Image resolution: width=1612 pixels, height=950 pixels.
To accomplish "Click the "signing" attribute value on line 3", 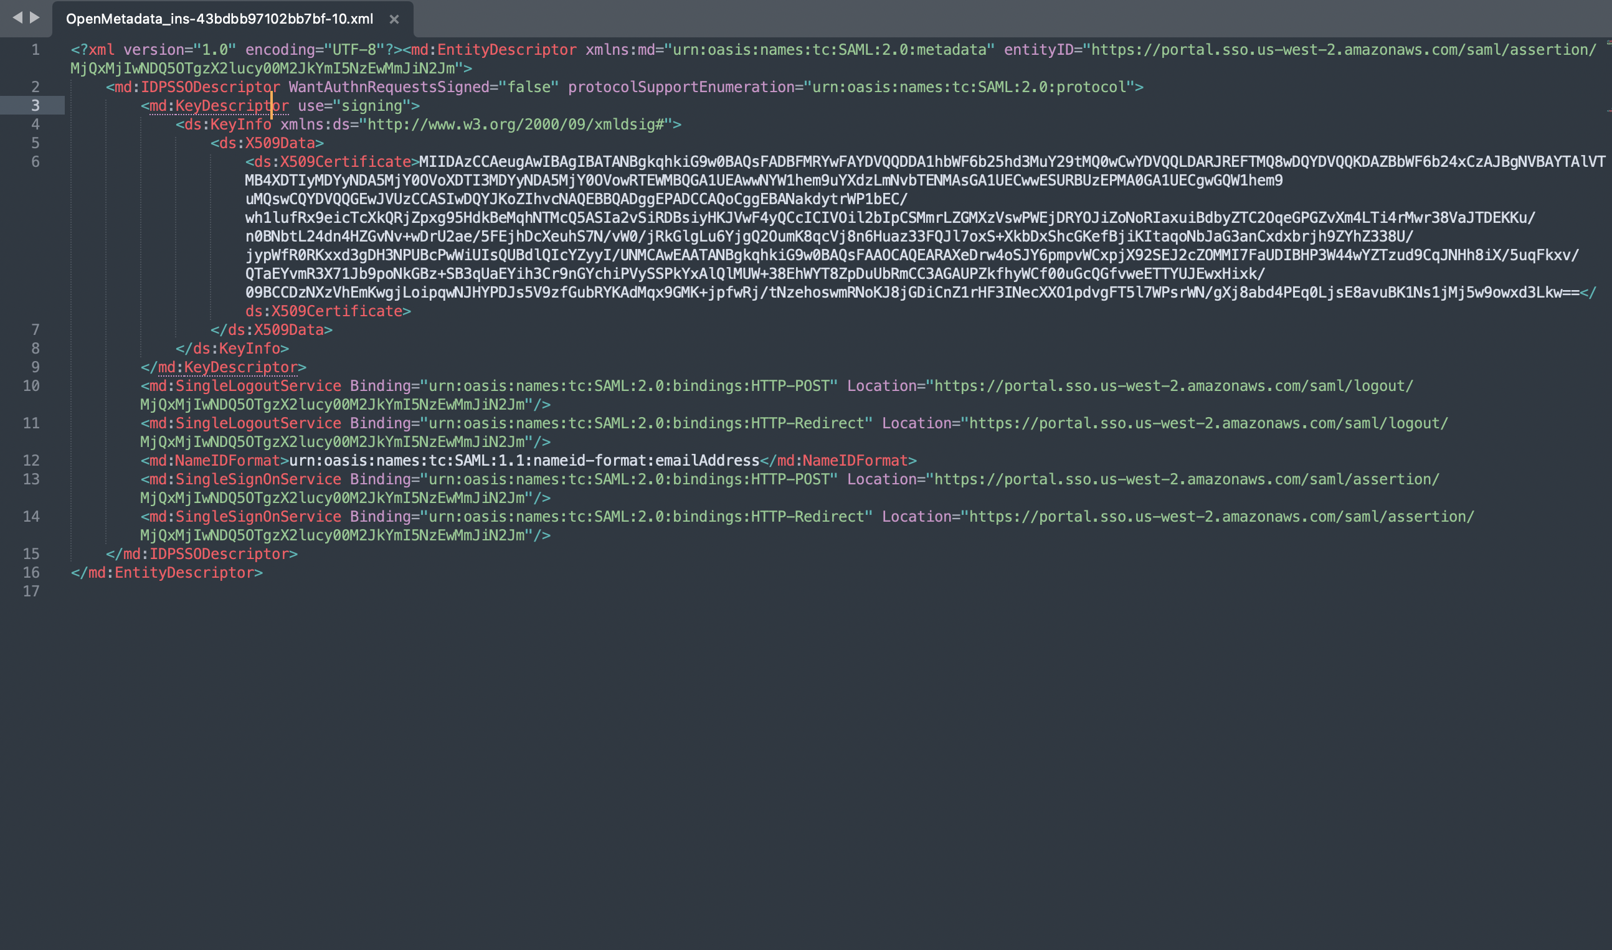I will tap(371, 106).
